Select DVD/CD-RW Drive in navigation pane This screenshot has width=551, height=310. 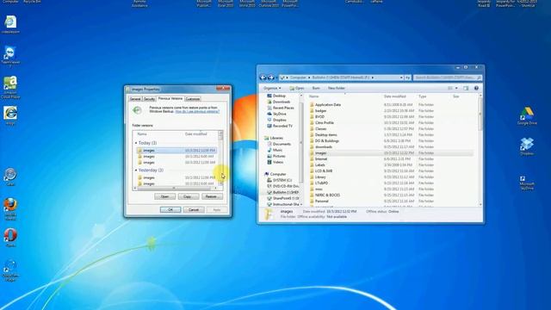pos(284,186)
